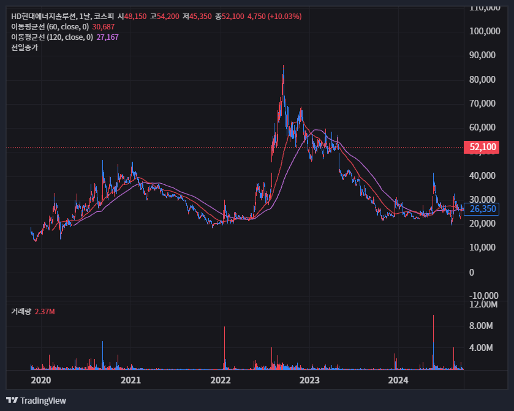The width and height of the screenshot is (514, 411).
Task: Click the TradingView logo at the bottom left
Action: coord(36,401)
